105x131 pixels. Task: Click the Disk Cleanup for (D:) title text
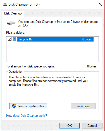[x=24, y=4]
